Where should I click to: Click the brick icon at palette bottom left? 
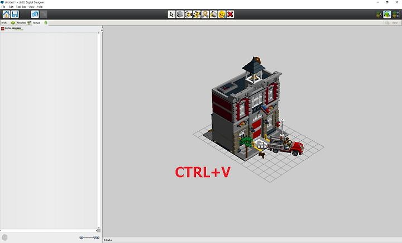(4, 237)
